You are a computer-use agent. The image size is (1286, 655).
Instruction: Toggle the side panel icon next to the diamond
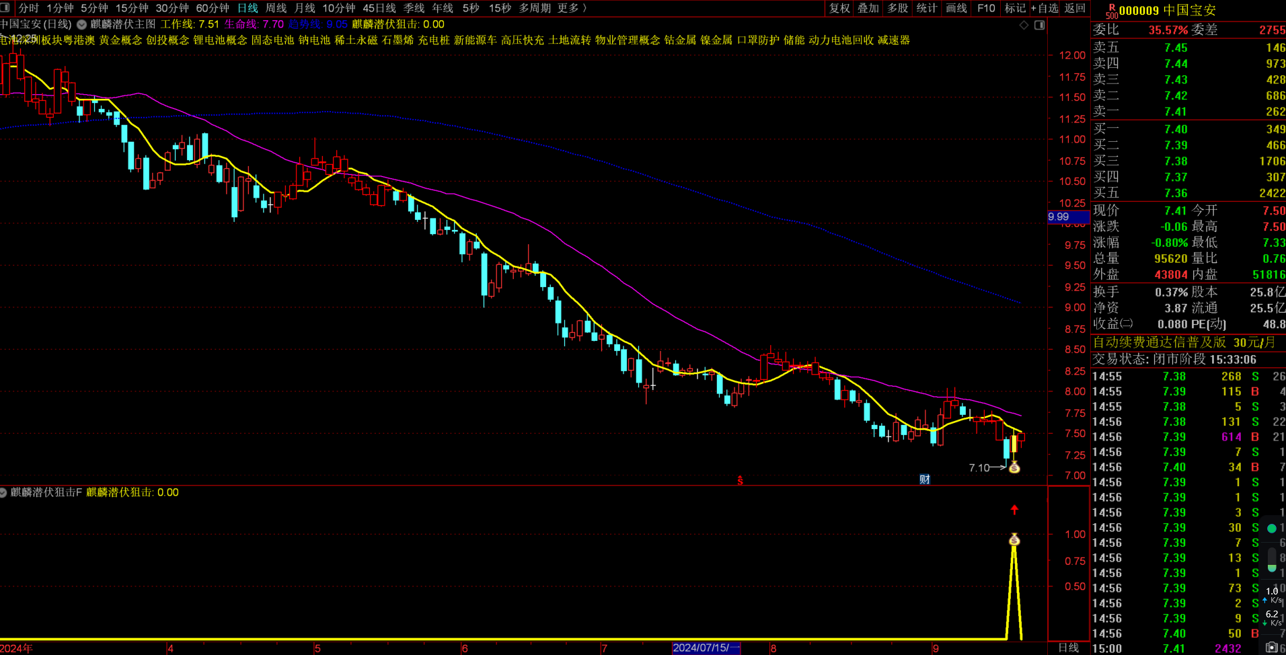(1039, 25)
